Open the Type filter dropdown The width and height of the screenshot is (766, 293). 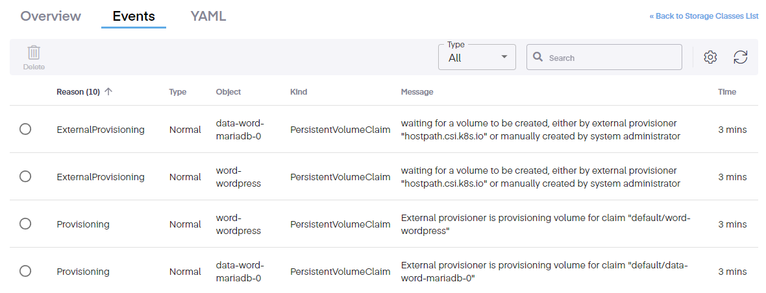477,57
